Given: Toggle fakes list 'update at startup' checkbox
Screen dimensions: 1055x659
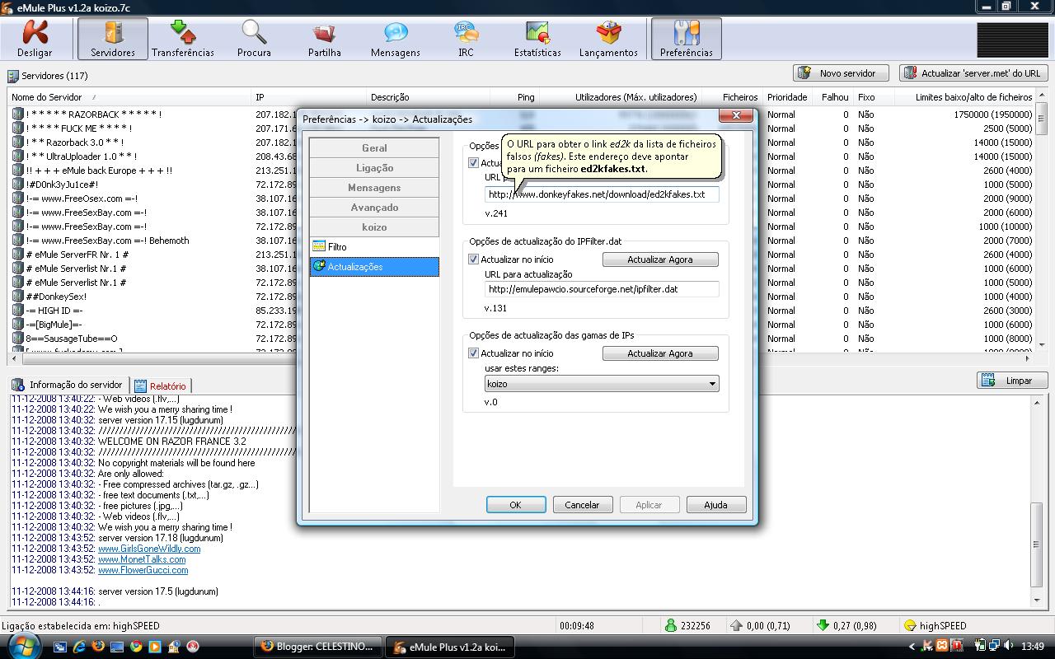Looking at the screenshot, I should [x=474, y=163].
